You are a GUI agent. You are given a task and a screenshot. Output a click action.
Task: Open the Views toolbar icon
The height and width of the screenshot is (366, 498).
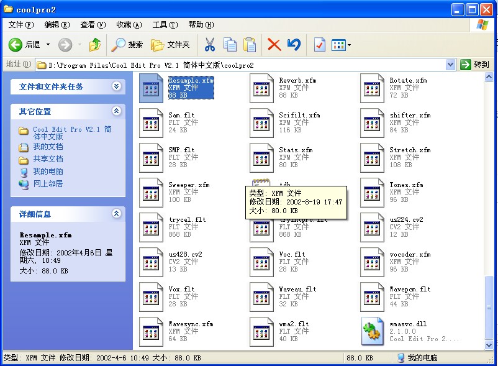(x=338, y=45)
